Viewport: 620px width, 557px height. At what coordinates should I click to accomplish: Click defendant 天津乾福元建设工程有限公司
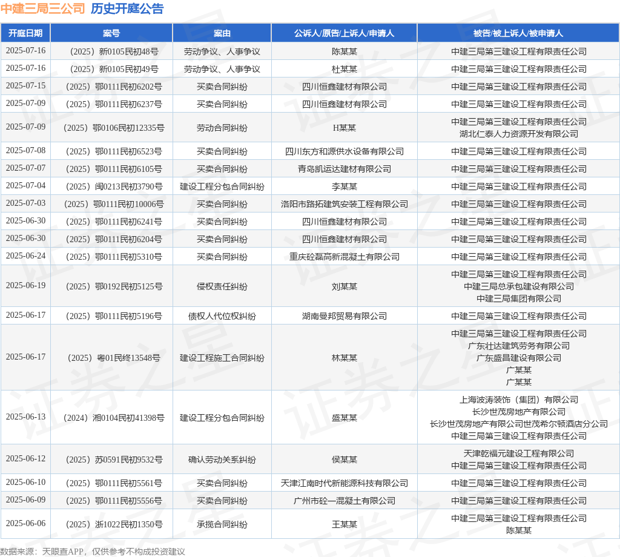518,453
